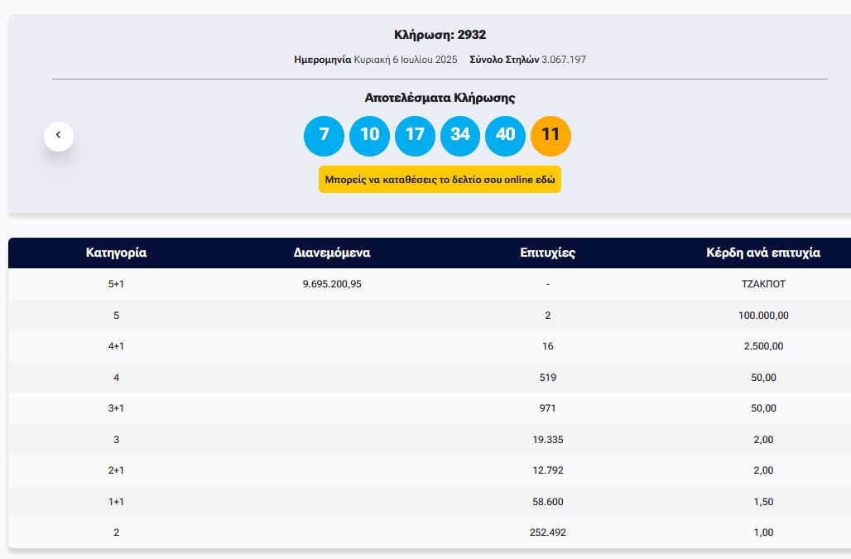Viewport: 851px width, 559px height.
Task: Select the Επιτυχίες column header
Action: 548,253
